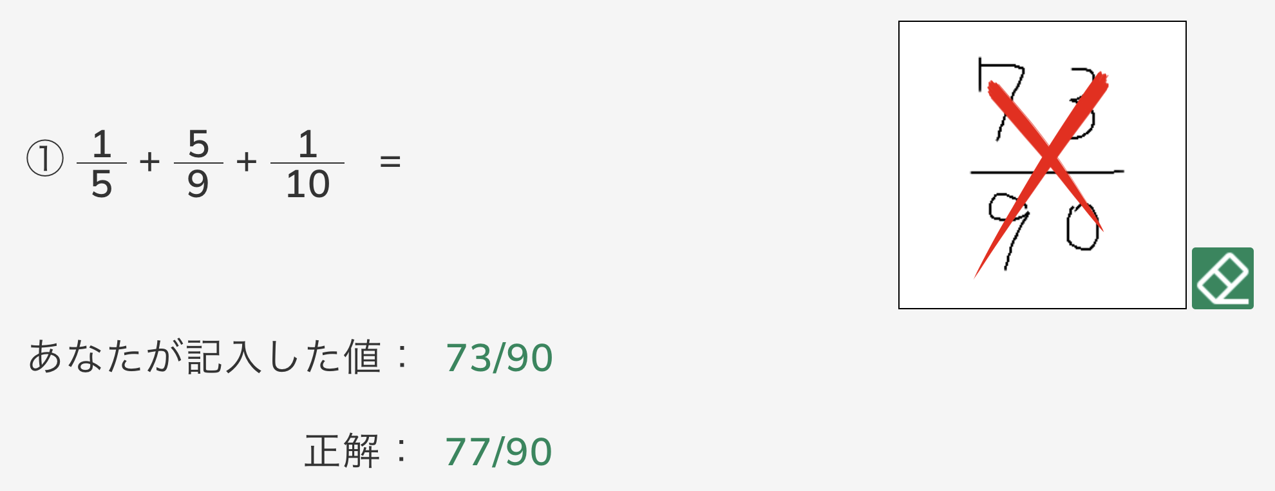Viewport: 1275px width, 491px height.
Task: Click the equals sign after the fractions
Action: pyautogui.click(x=390, y=162)
